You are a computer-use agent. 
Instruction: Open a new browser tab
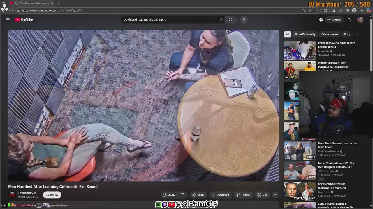pos(59,3)
